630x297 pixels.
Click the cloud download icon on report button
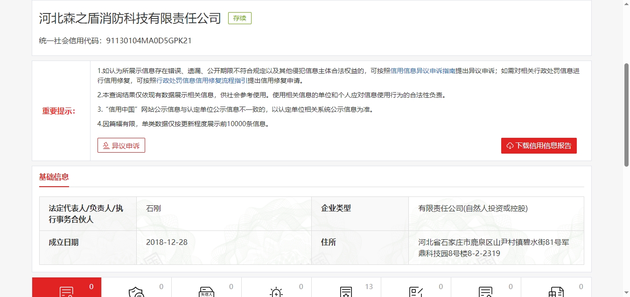coord(510,146)
